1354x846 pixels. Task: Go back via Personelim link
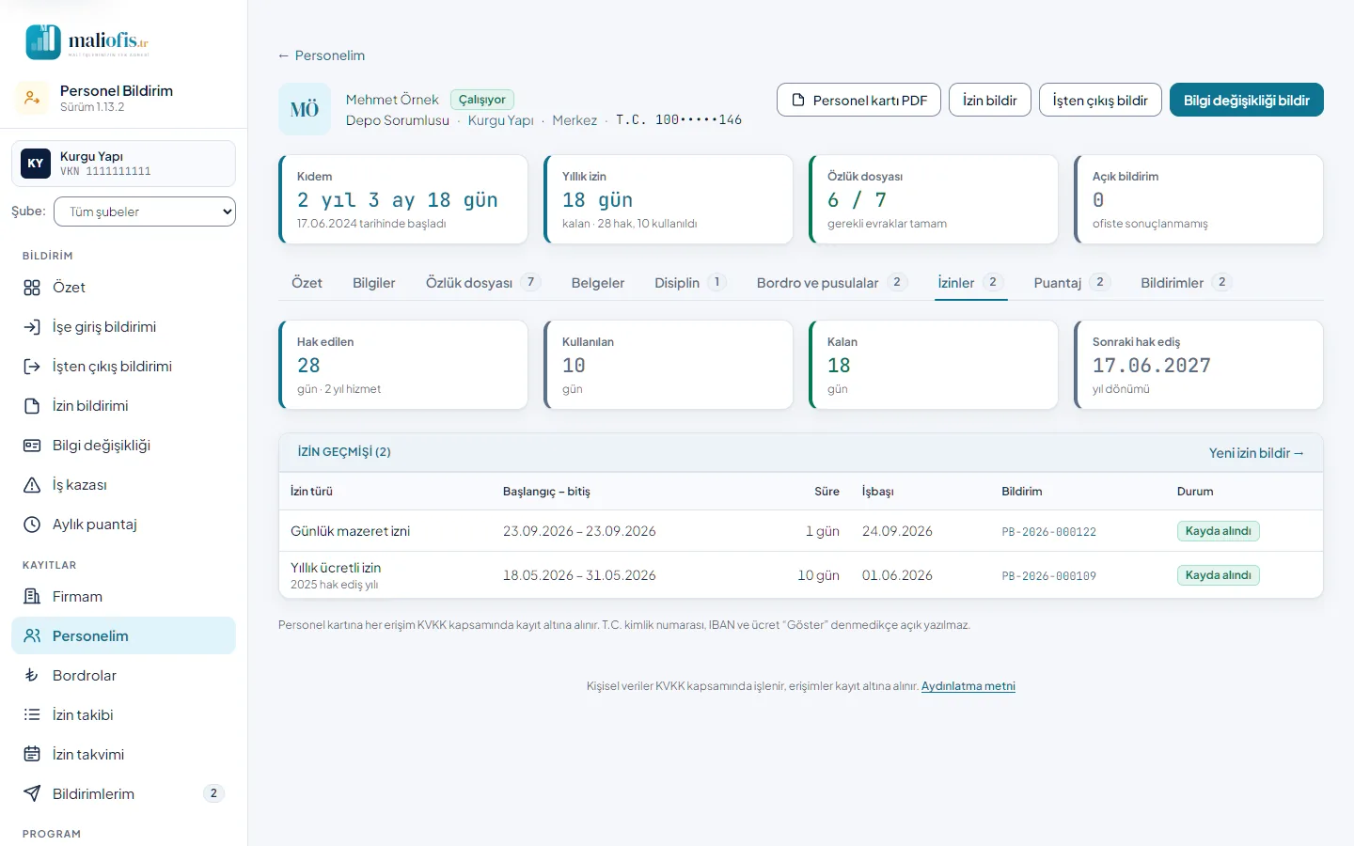point(322,55)
